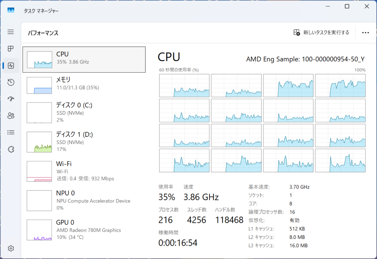Select the GPU 0 Radeon 780M entry

(x=84, y=230)
